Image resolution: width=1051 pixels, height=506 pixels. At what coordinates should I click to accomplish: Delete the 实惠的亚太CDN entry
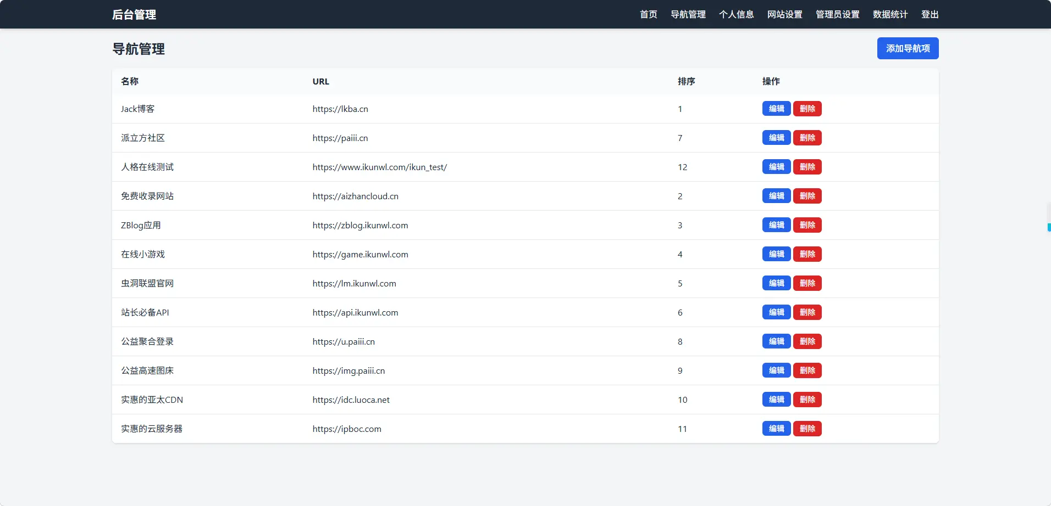point(807,400)
